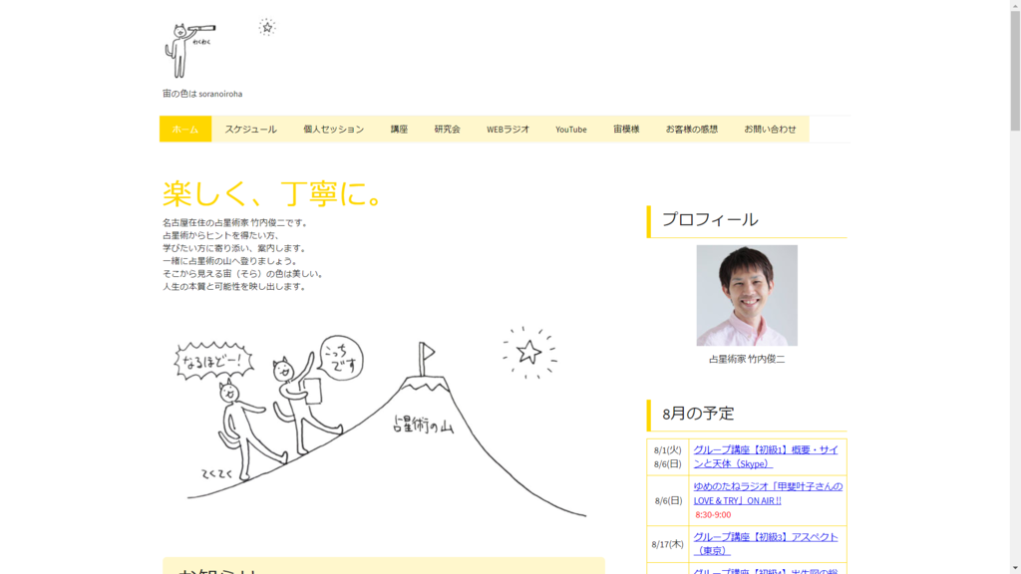
Task: Click the cat with telescope site logo
Action: click(189, 50)
